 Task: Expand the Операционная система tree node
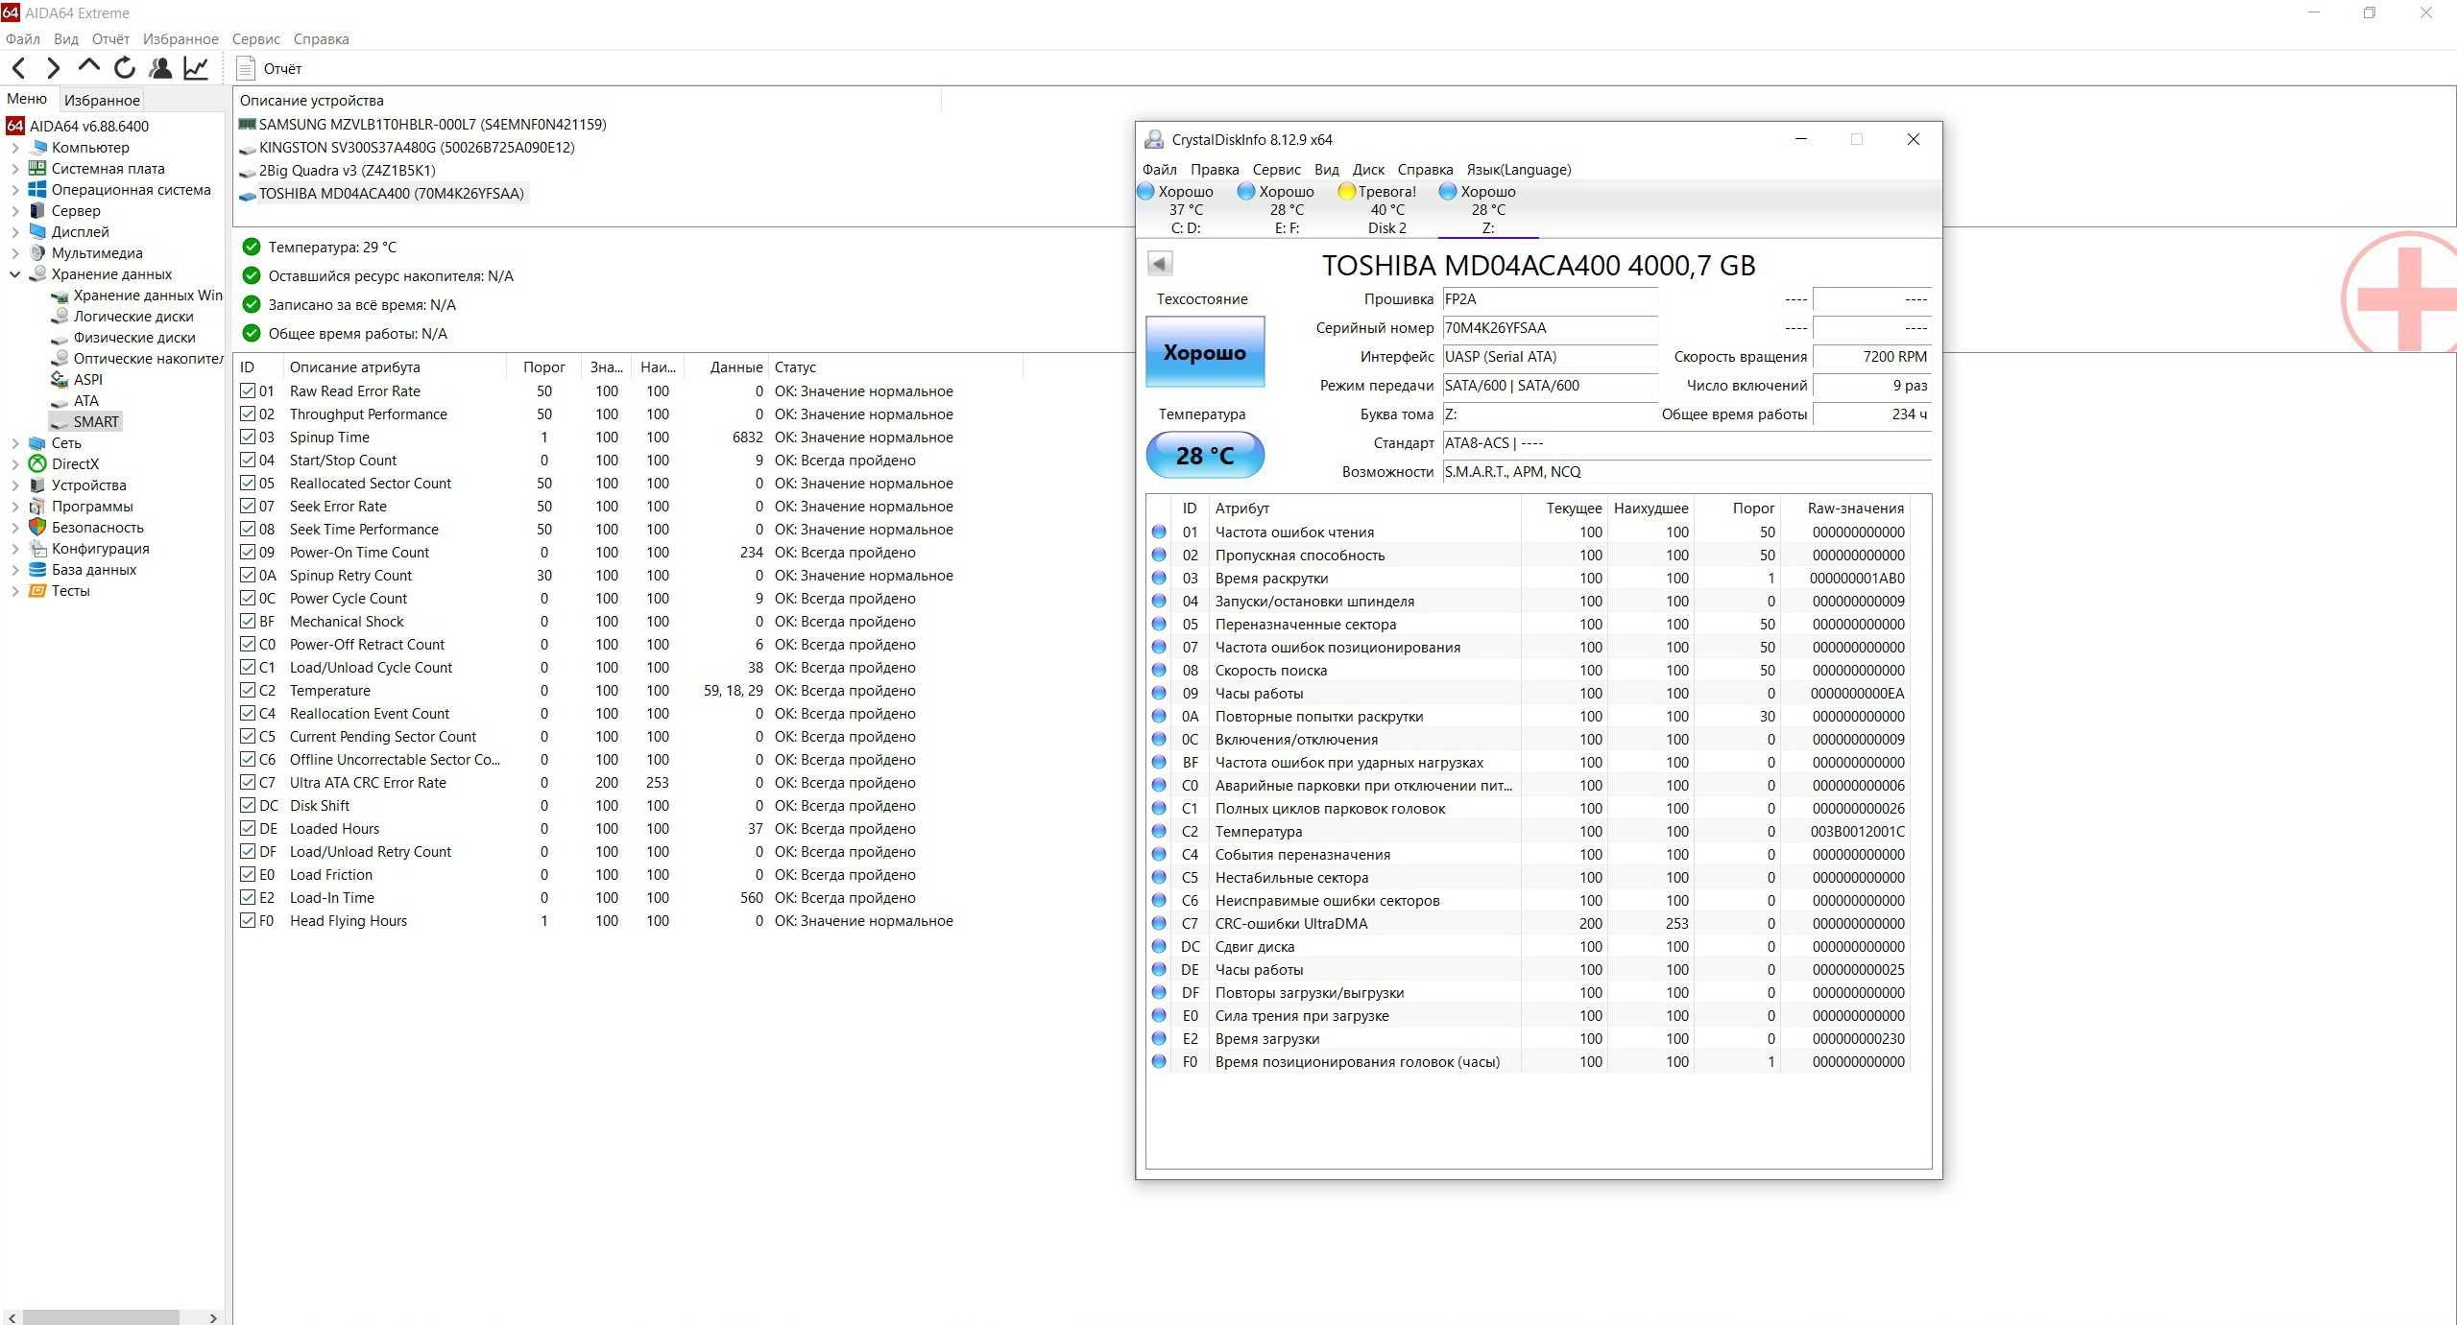14,190
